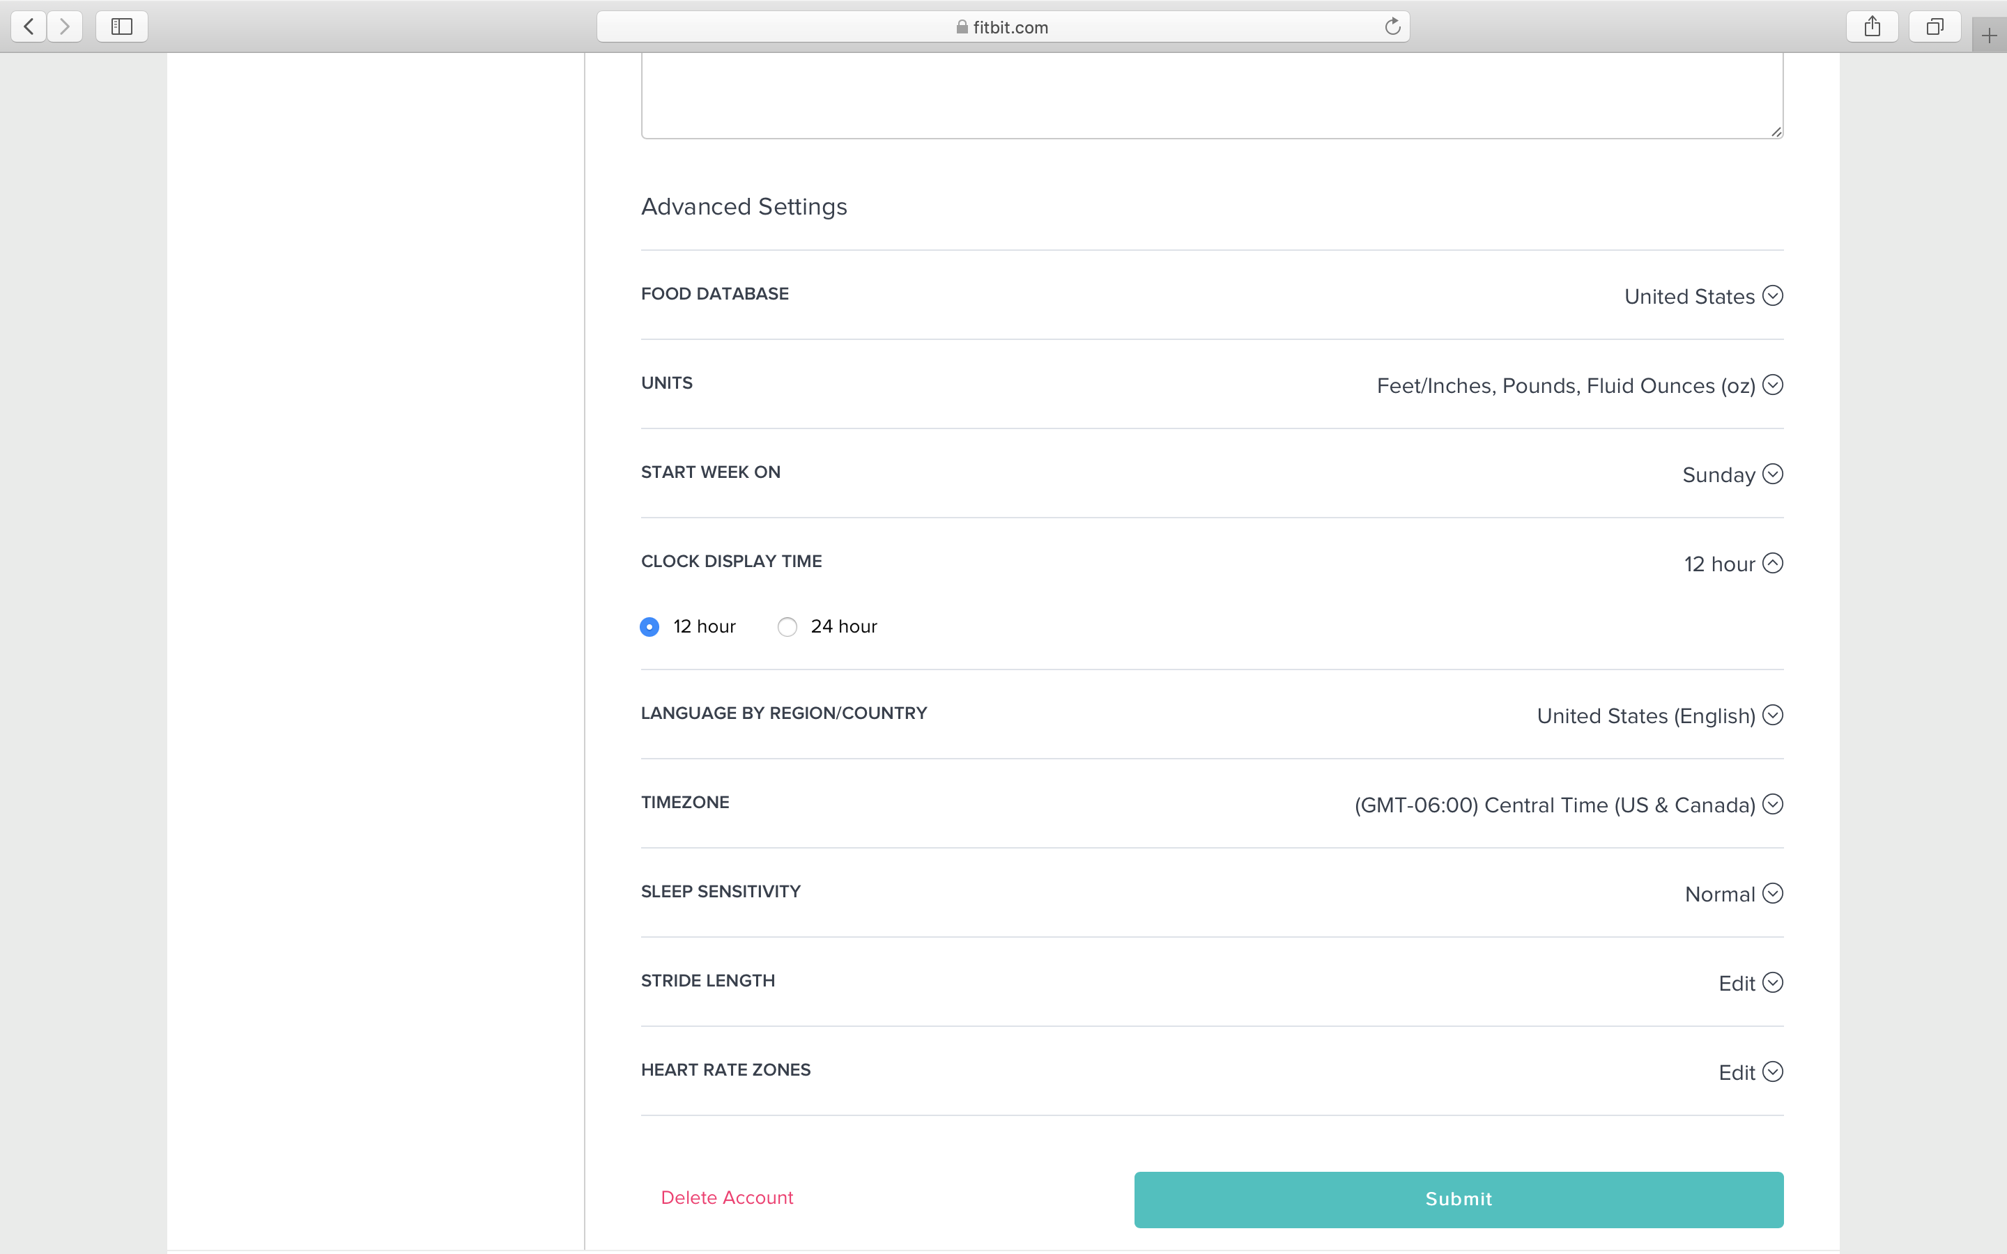The width and height of the screenshot is (2007, 1254).
Task: Expand the Food Database dropdown
Action: point(1773,296)
